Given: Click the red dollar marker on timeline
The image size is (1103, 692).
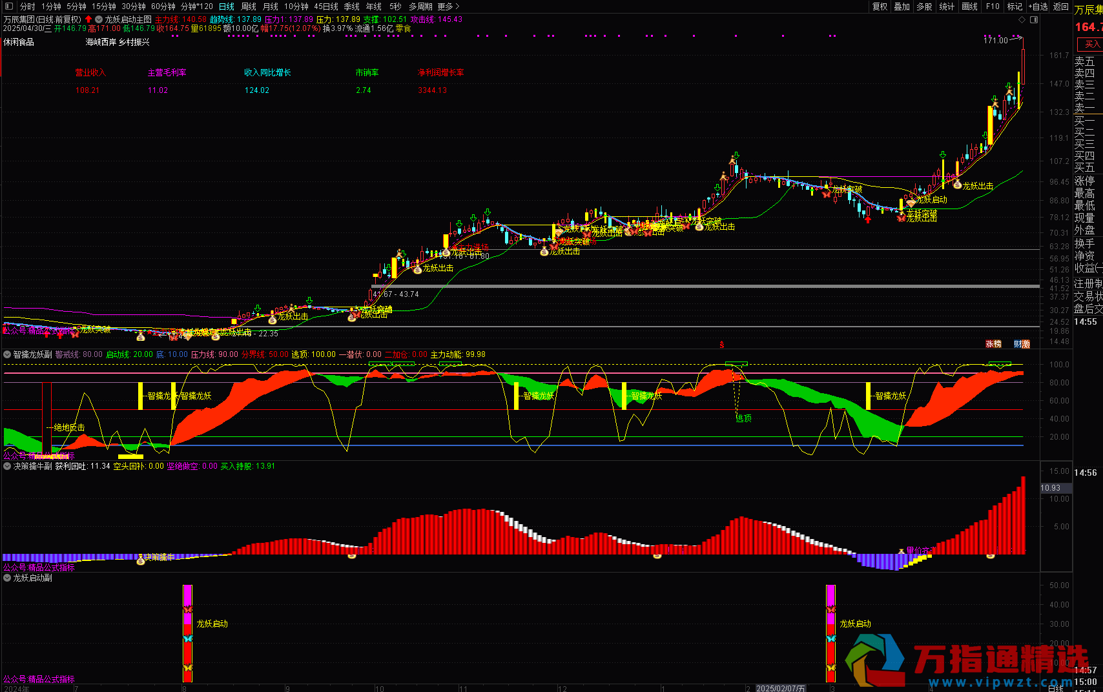Looking at the screenshot, I should [x=721, y=345].
